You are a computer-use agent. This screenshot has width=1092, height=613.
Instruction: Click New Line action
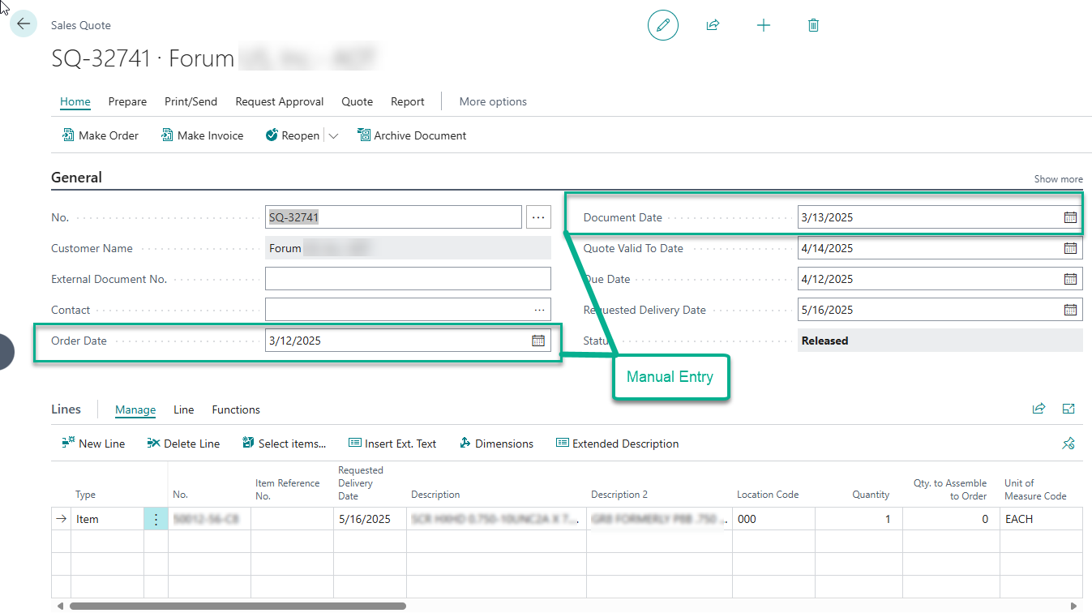coord(93,444)
